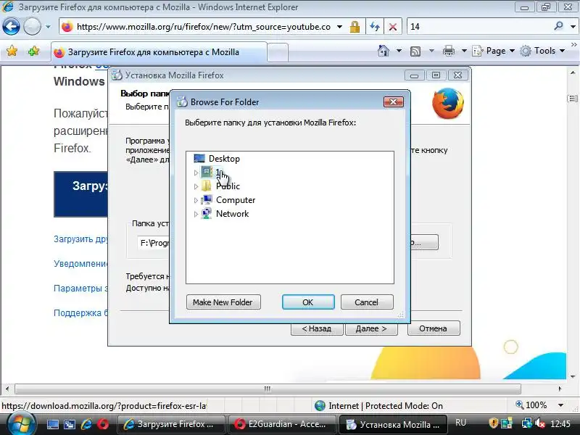Confirm folder selection with OK

(x=308, y=302)
